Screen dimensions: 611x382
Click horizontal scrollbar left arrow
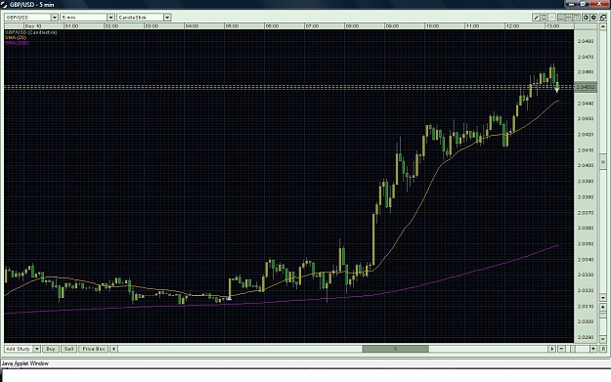coord(113,349)
